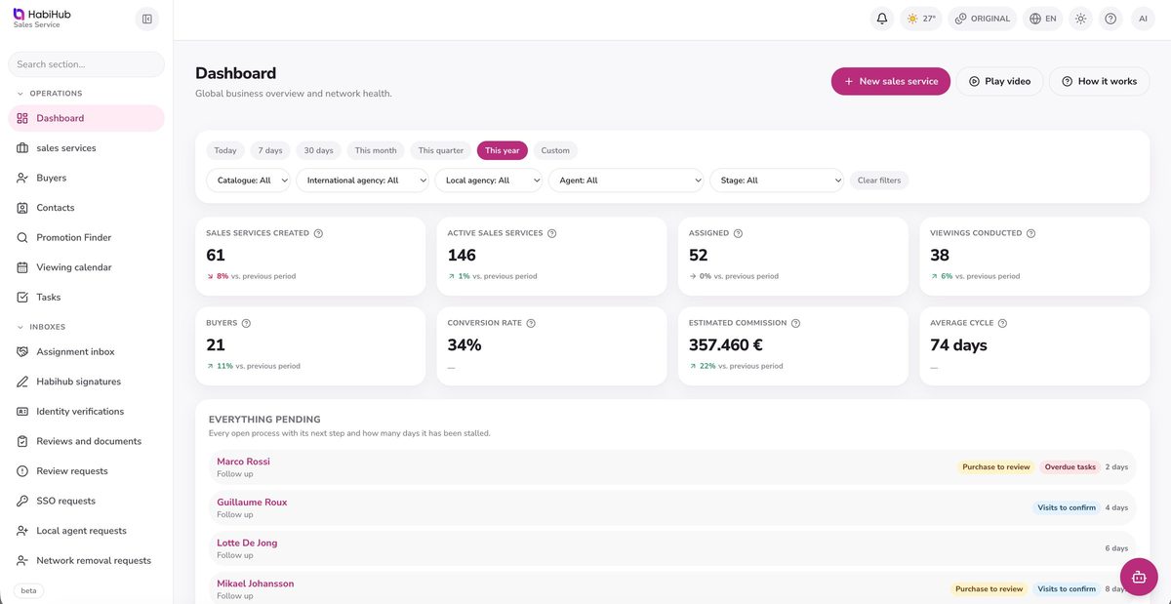1171x604 pixels.
Task: Open Identity verifications
Action: click(86, 412)
